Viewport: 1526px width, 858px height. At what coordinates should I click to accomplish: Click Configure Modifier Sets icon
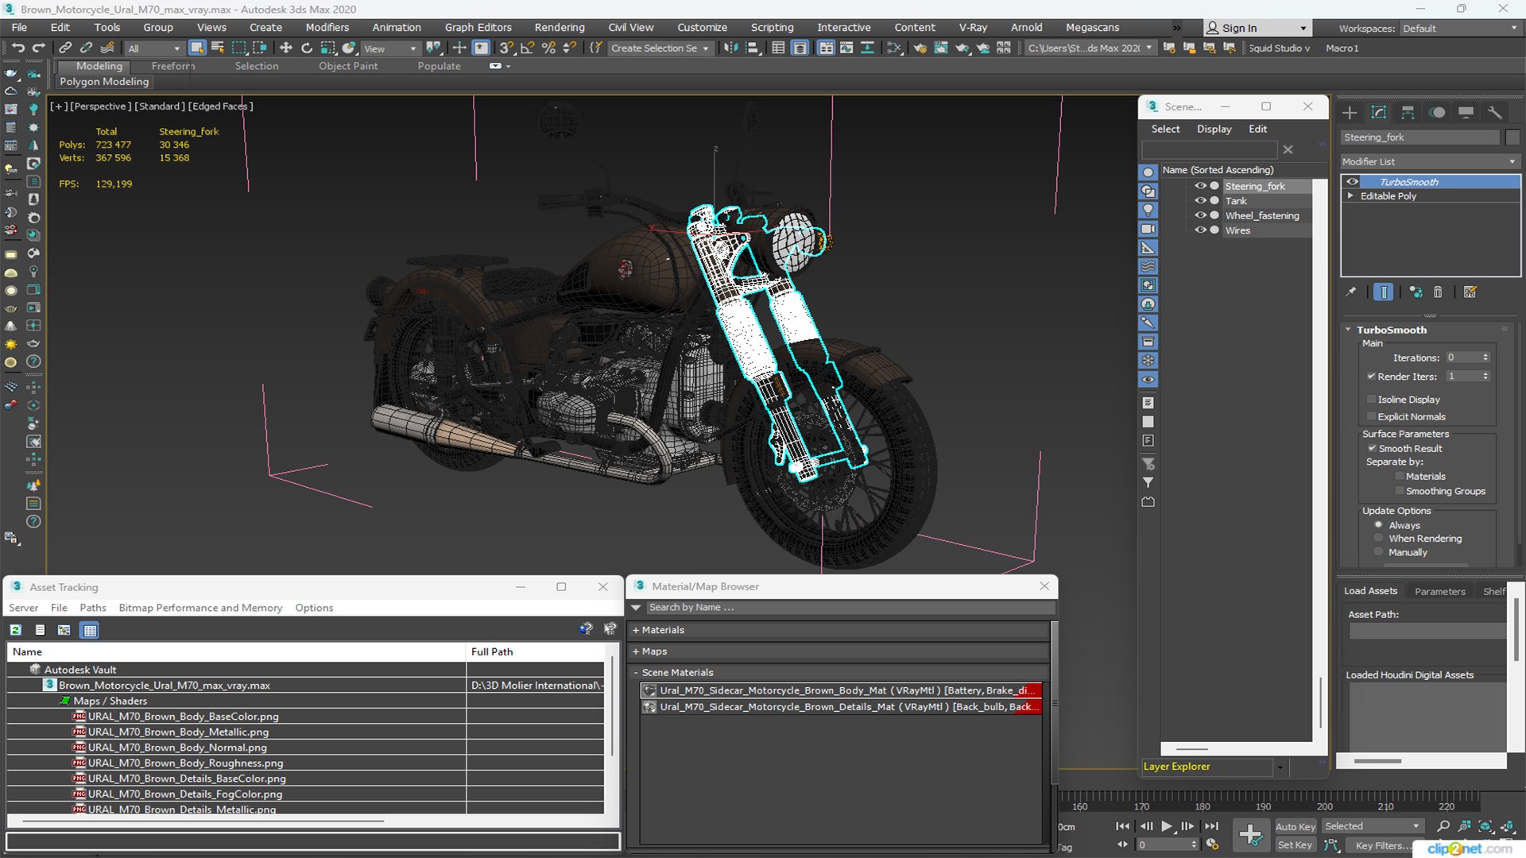point(1470,292)
